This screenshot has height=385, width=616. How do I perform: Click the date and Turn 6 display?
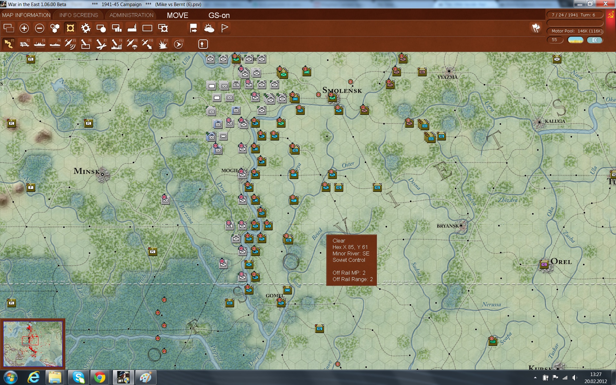575,15
